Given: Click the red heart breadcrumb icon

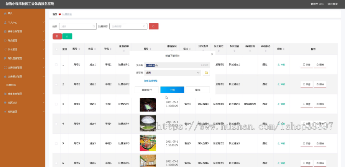Looking at the screenshot, I should click(60, 15).
